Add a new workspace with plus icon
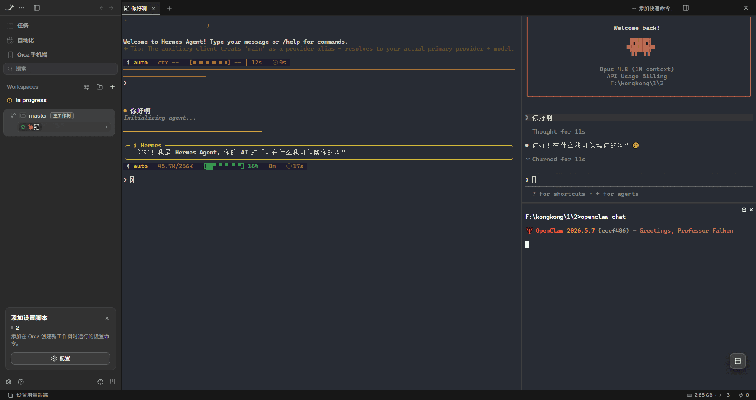This screenshot has width=756, height=400. pos(113,87)
